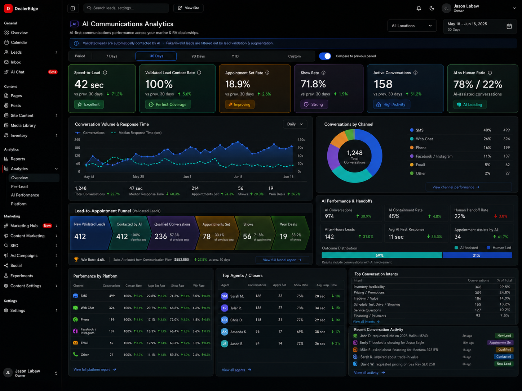Click the High Activity badge
522x391 pixels.
coord(391,104)
